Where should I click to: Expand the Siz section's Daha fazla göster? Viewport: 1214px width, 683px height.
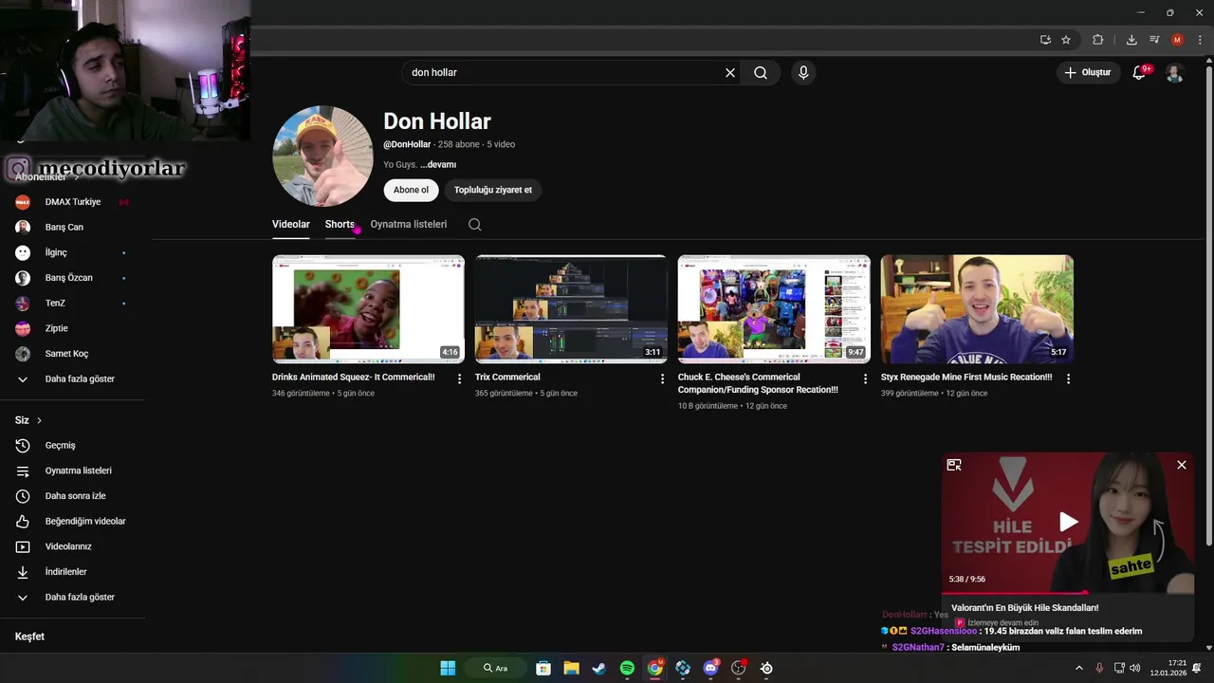72,598
